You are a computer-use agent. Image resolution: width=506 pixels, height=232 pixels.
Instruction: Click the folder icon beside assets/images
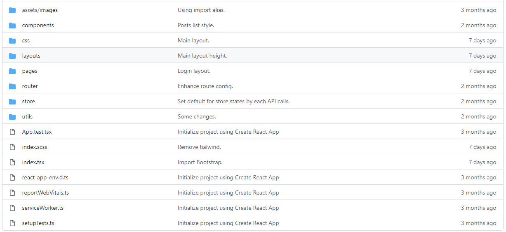pyautogui.click(x=12, y=10)
